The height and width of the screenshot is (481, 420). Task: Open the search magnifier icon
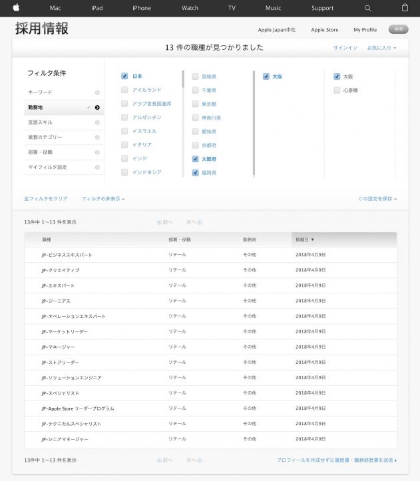368,8
